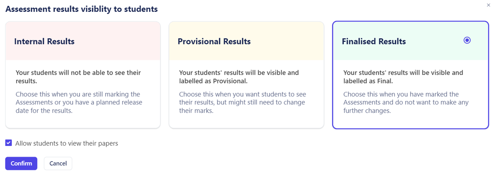Click 'labelled as Final' bold statement

click(403, 77)
